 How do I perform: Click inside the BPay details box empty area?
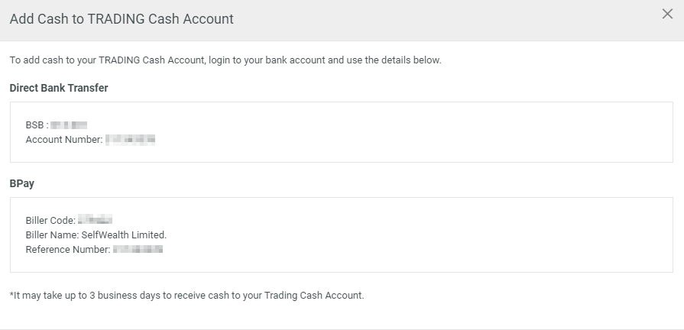click(419, 235)
